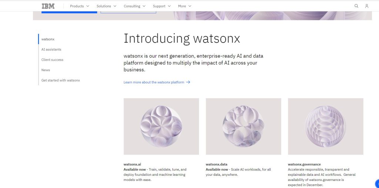Expand the Solutions dropdown menu
379x188 pixels.
click(x=106, y=6)
